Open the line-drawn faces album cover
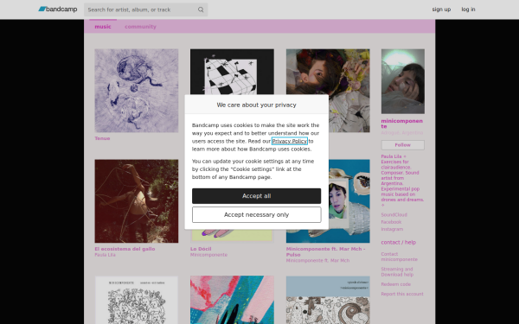The width and height of the screenshot is (519, 324). 137,300
